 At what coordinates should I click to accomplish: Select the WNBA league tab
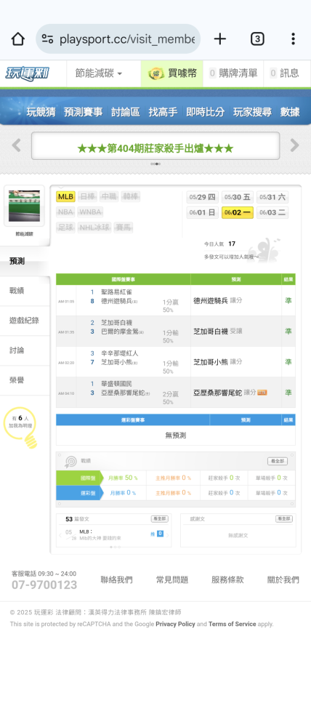pos(90,212)
